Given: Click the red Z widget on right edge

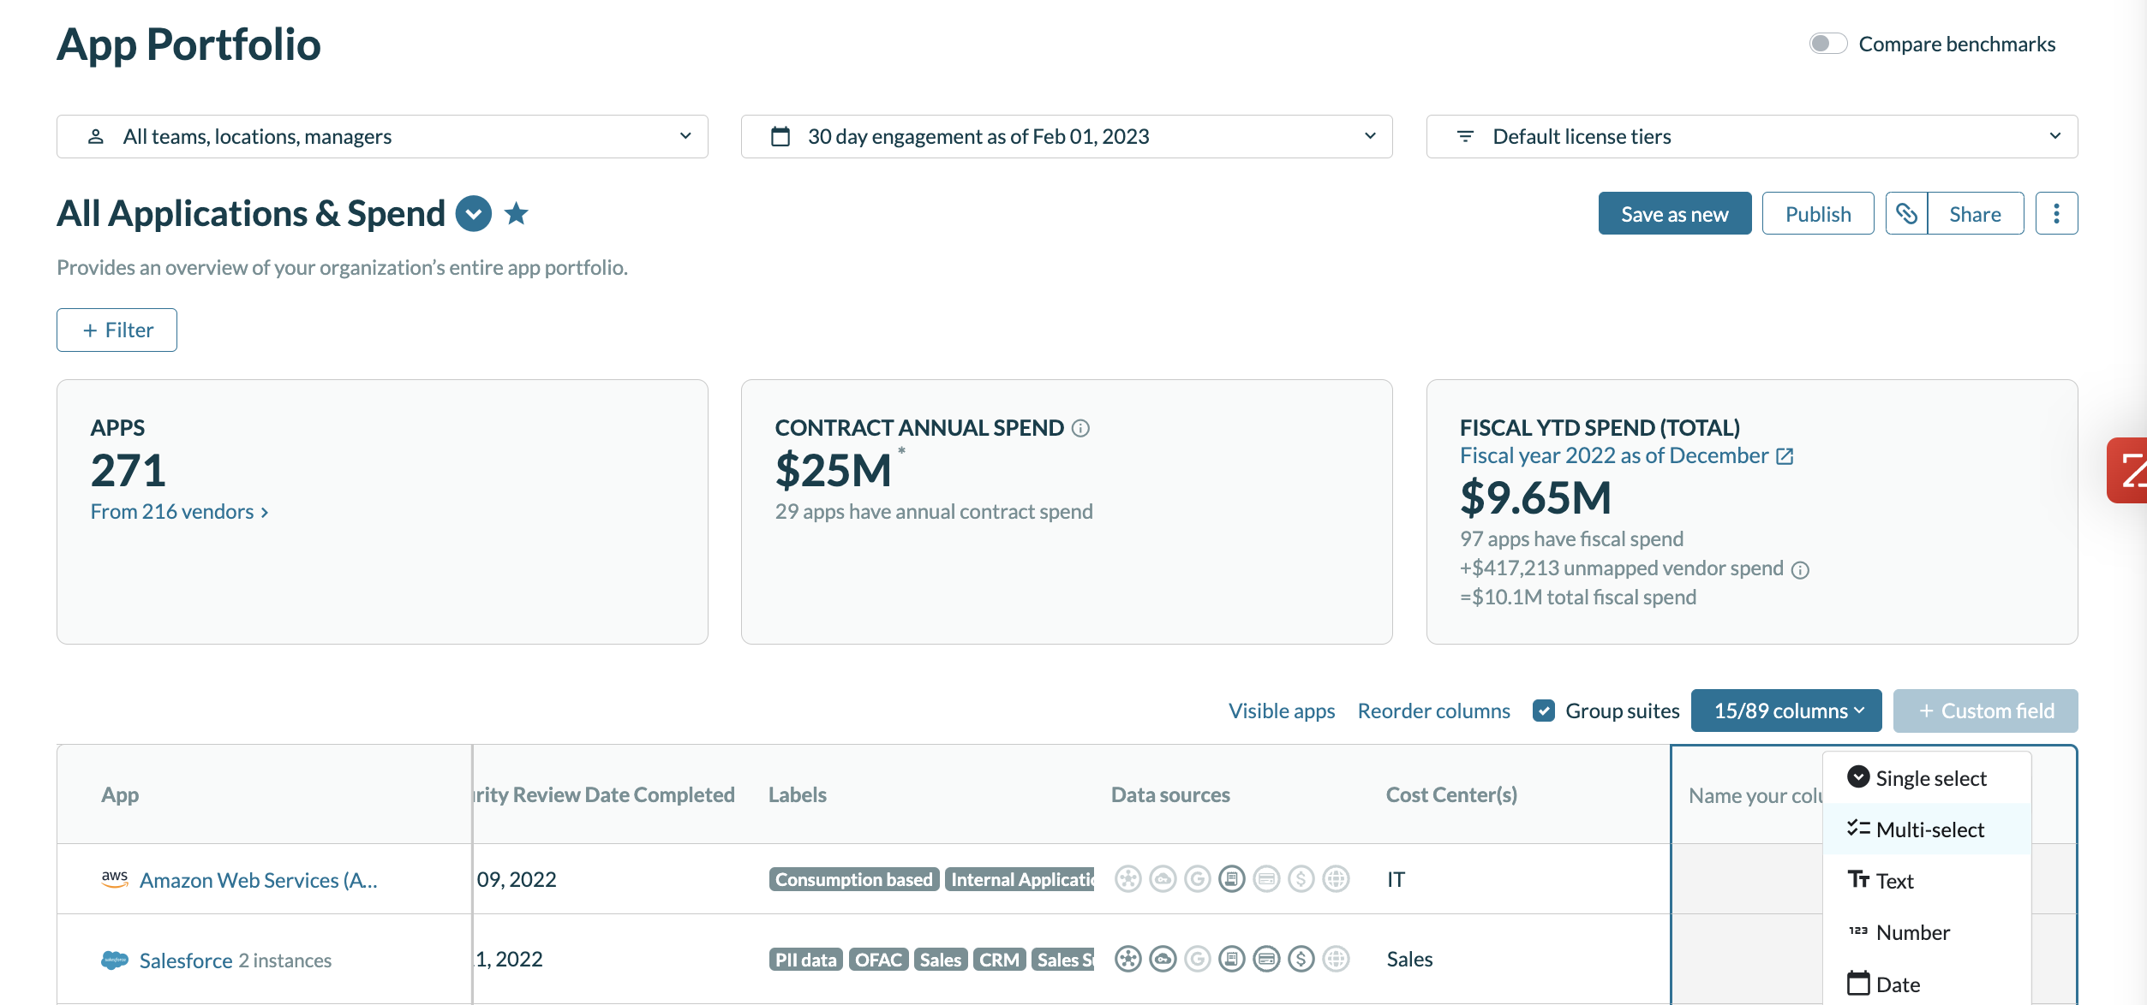Looking at the screenshot, I should (2128, 471).
